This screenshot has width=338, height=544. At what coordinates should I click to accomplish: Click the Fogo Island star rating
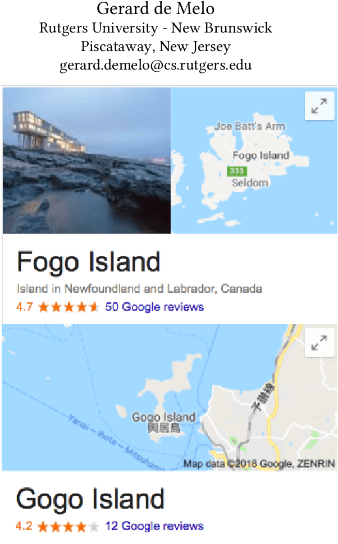(68, 307)
